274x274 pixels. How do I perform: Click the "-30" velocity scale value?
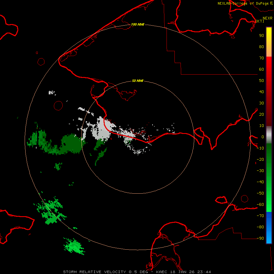[260, 171]
